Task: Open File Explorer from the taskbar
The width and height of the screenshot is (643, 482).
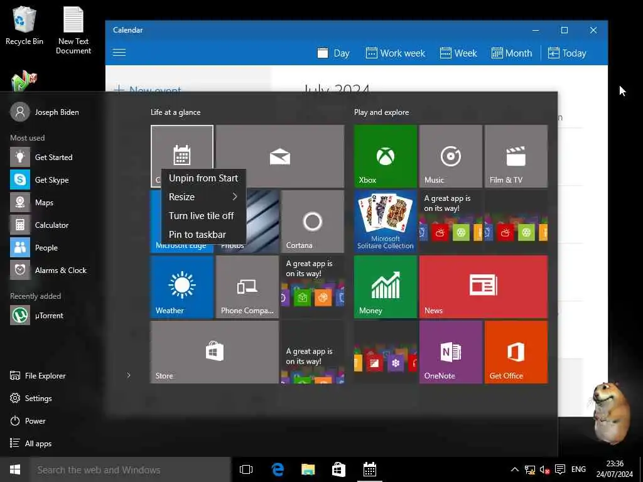Action: [x=308, y=469]
